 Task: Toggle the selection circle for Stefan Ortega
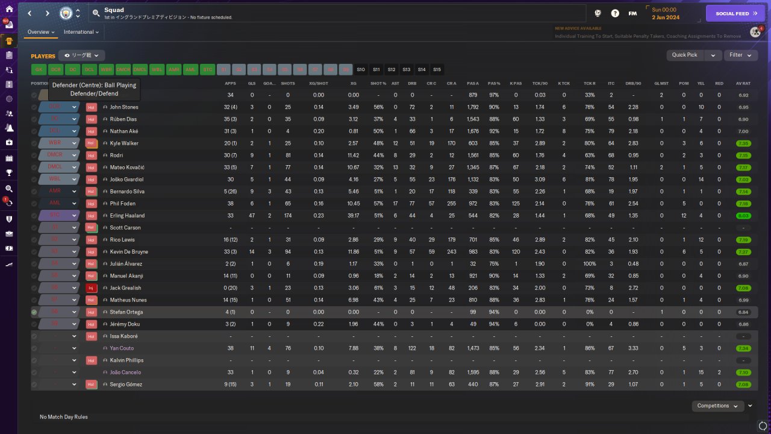click(x=34, y=312)
